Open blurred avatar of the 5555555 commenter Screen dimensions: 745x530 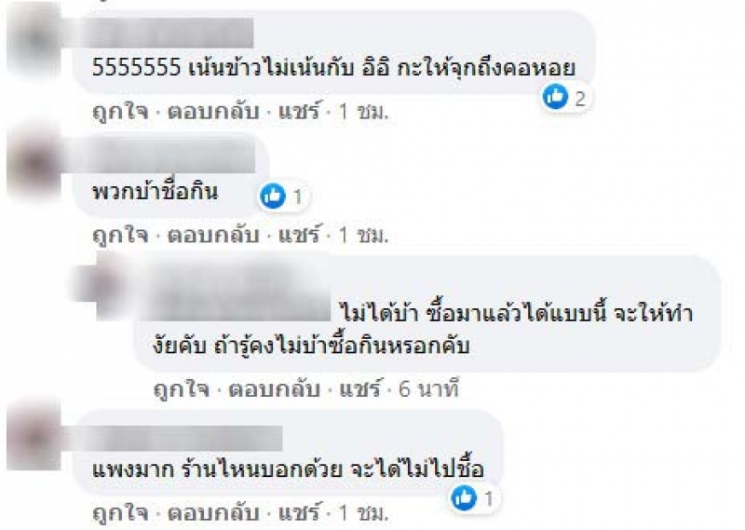(34, 40)
